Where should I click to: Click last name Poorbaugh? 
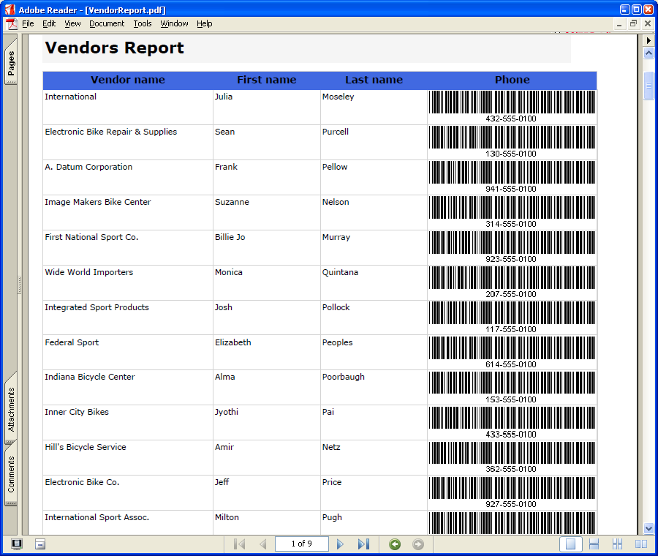tap(344, 377)
